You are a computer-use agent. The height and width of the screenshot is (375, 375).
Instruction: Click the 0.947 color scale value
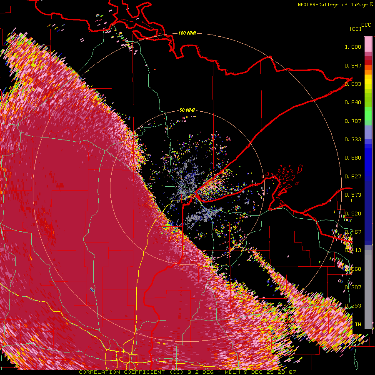pyautogui.click(x=353, y=65)
